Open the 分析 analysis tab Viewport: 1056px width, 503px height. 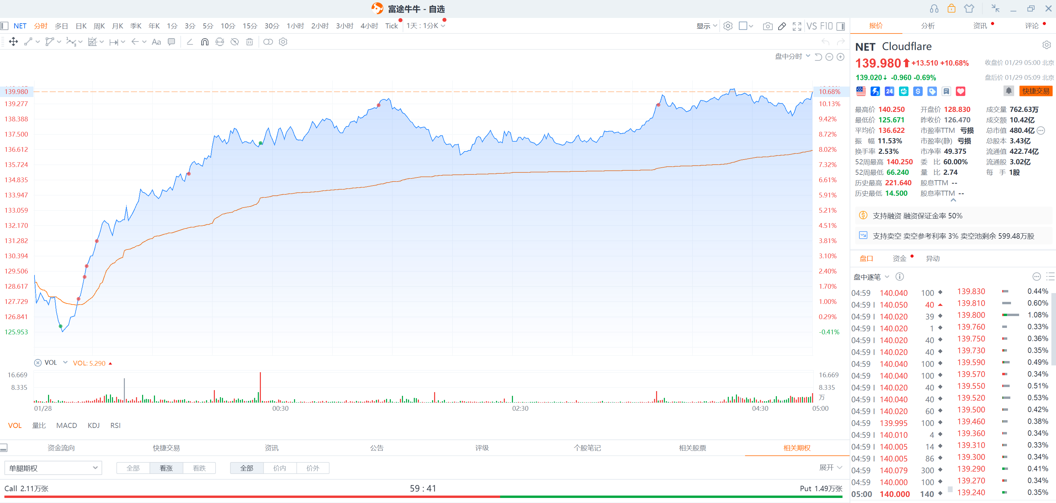(x=928, y=26)
